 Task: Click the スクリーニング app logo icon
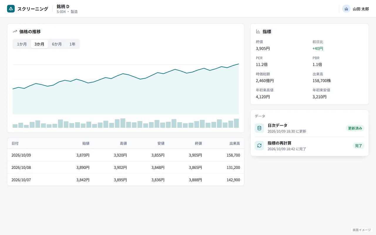(11, 9)
